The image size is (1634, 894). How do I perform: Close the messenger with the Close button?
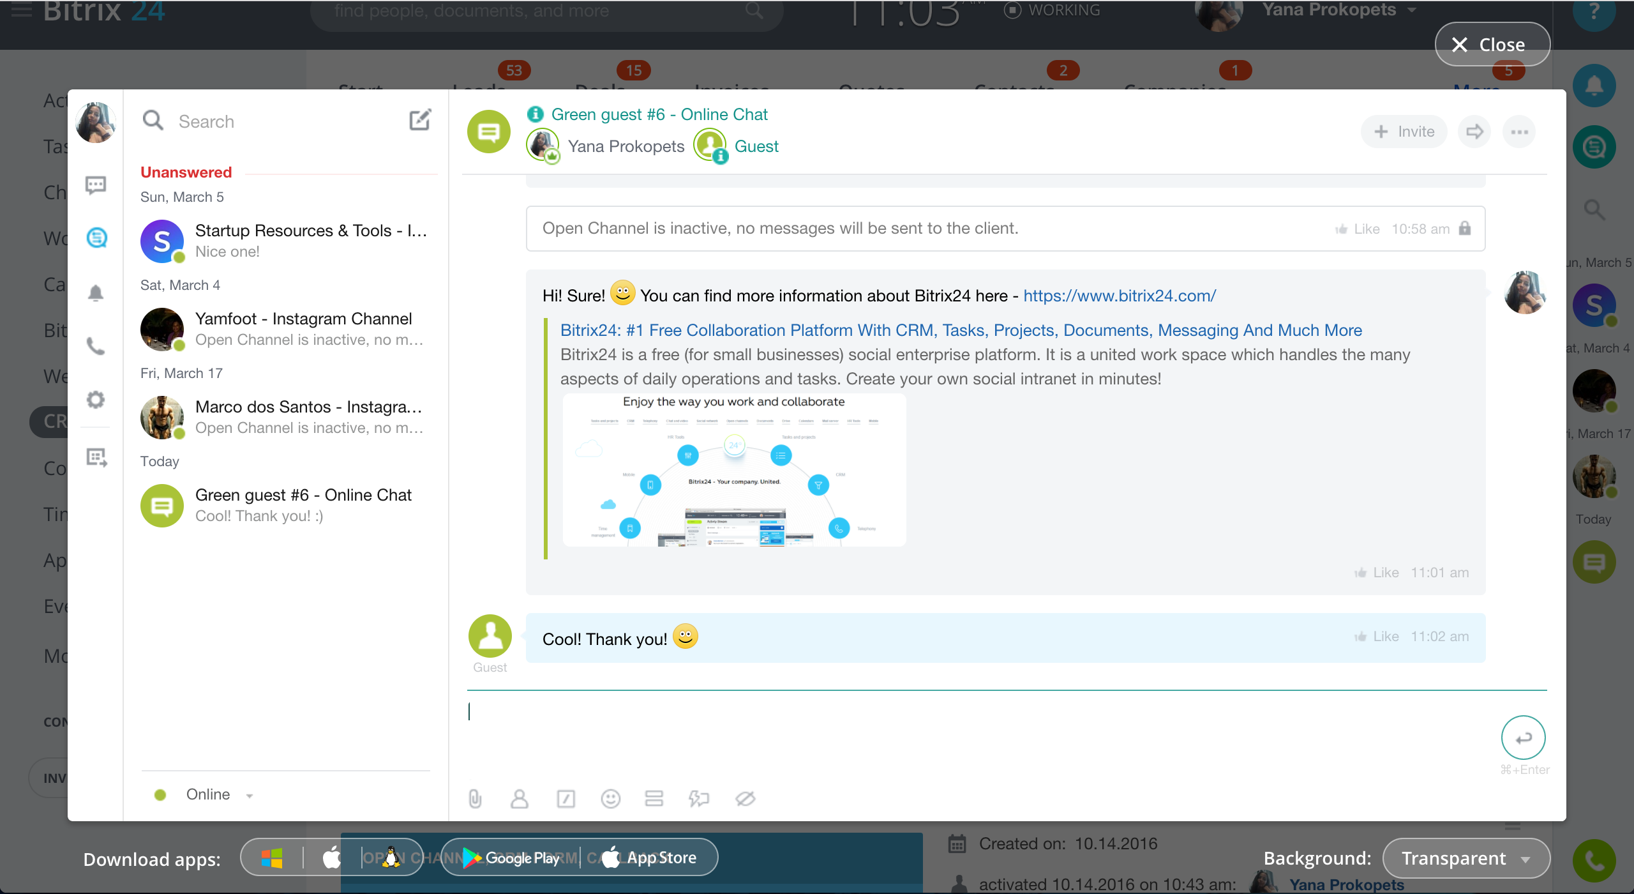coord(1492,44)
